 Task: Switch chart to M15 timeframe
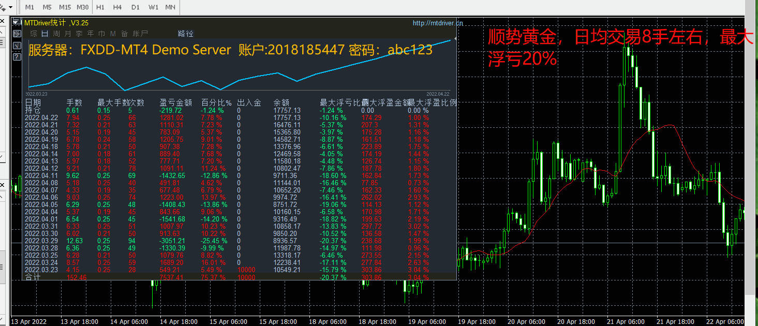point(65,7)
